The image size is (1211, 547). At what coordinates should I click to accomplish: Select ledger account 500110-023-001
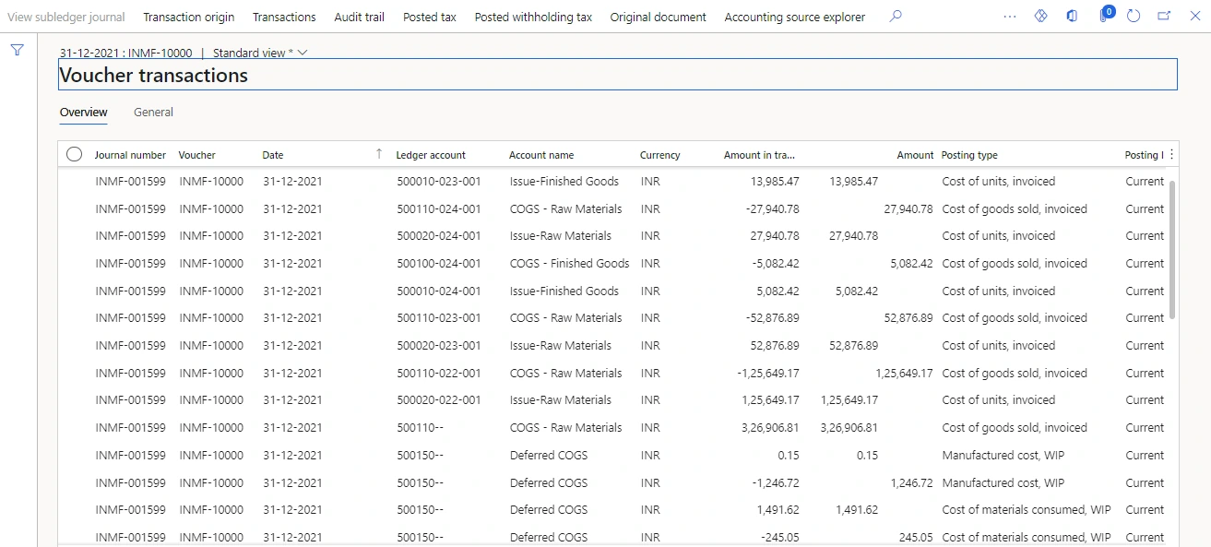(439, 318)
